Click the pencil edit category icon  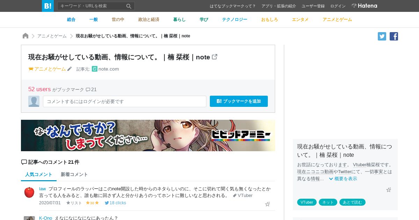point(69,69)
